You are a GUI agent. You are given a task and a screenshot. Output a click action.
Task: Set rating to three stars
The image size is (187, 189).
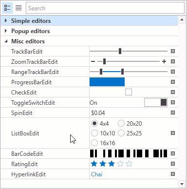pyautogui.click(x=112, y=164)
